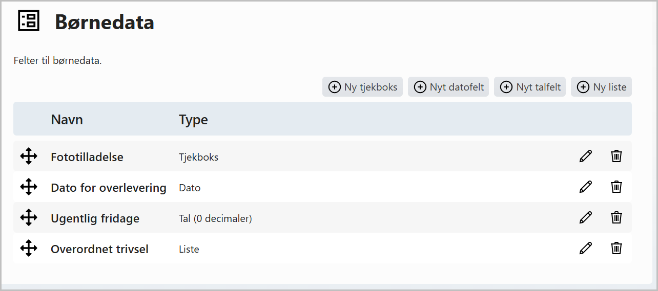Screen dimensions: 658x291
Task: Click the move handle for Ugentlig fridage
Action: (x=29, y=217)
